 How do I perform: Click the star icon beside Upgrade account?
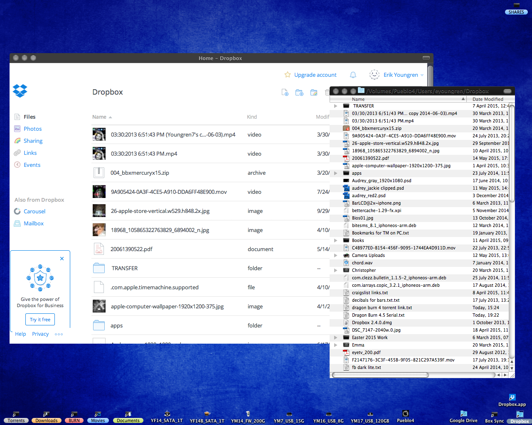288,75
